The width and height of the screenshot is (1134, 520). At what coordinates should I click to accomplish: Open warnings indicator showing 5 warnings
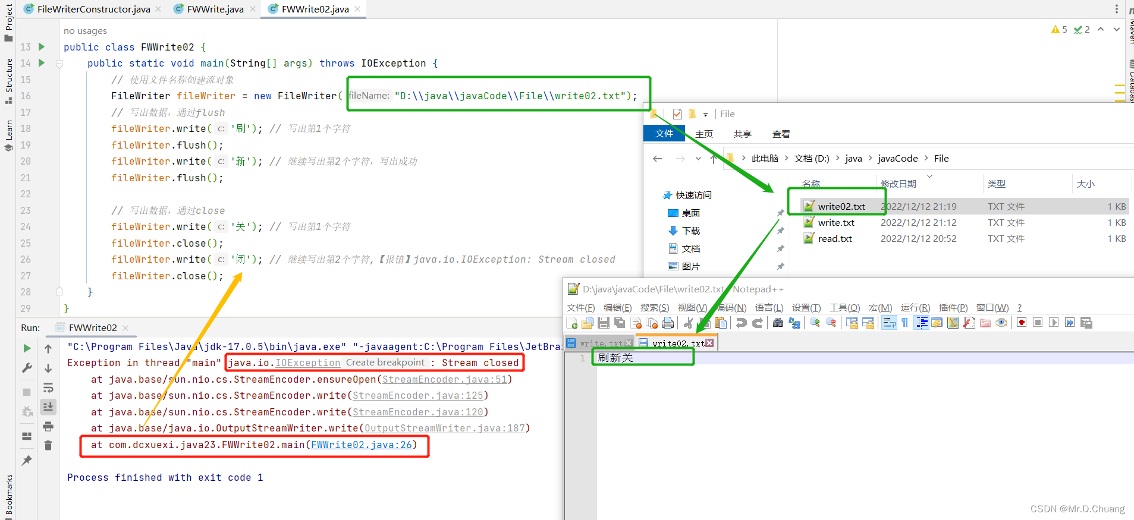point(1059,29)
